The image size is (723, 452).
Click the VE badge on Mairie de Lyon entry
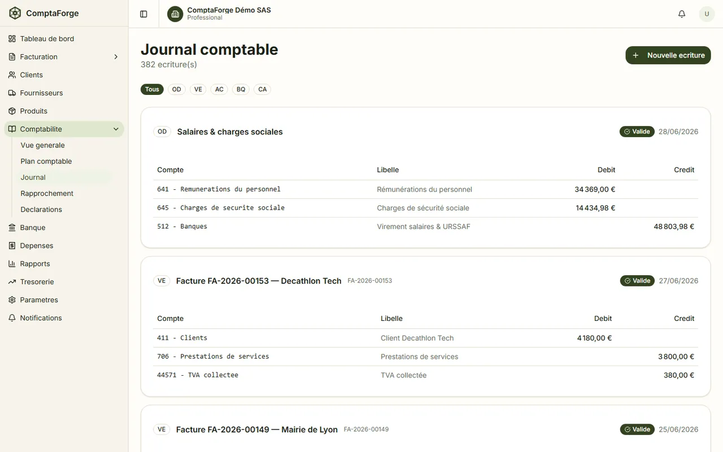(162, 429)
